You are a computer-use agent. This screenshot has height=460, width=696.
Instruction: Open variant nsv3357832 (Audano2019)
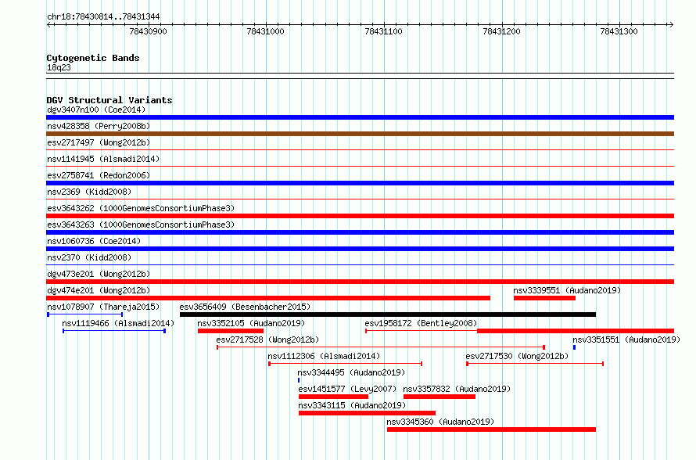(x=457, y=389)
